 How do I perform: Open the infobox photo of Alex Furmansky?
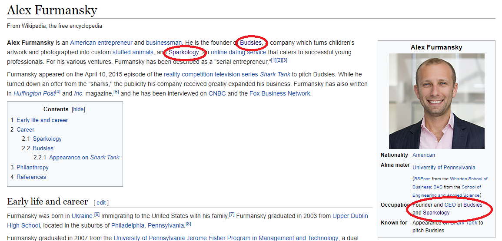click(x=437, y=101)
